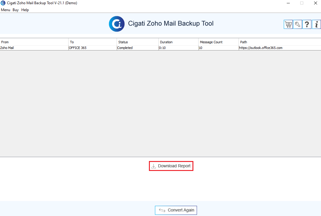Image resolution: width=321 pixels, height=216 pixels.
Task: Click the Convert Again button
Action: pyautogui.click(x=176, y=210)
